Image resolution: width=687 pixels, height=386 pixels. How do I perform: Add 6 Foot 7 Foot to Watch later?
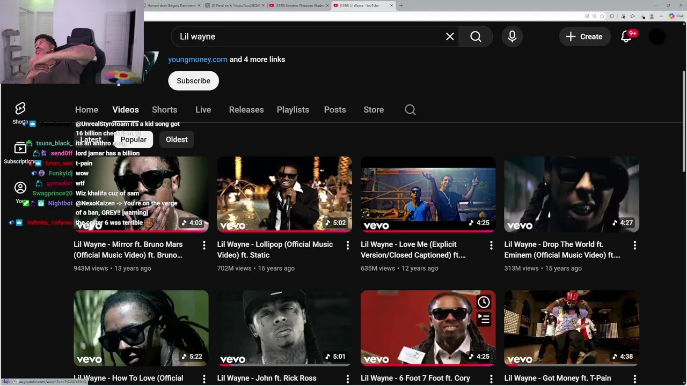pos(484,302)
